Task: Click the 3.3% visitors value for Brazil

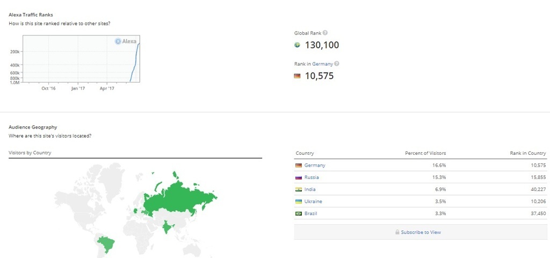Action: [440, 213]
